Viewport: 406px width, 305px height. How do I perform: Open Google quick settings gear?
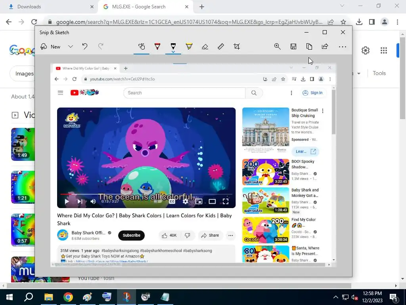365,50
